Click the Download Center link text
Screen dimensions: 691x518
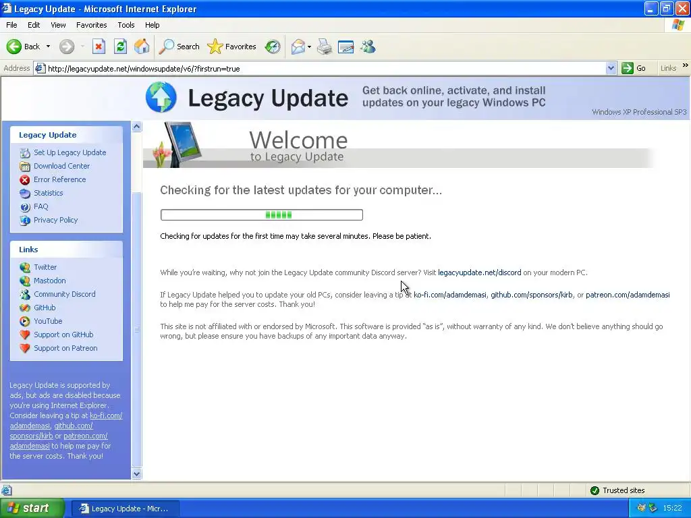click(61, 166)
